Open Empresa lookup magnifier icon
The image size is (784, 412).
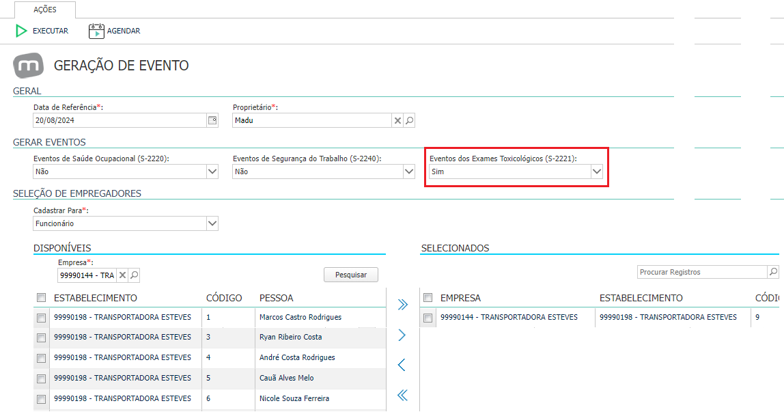[134, 275]
